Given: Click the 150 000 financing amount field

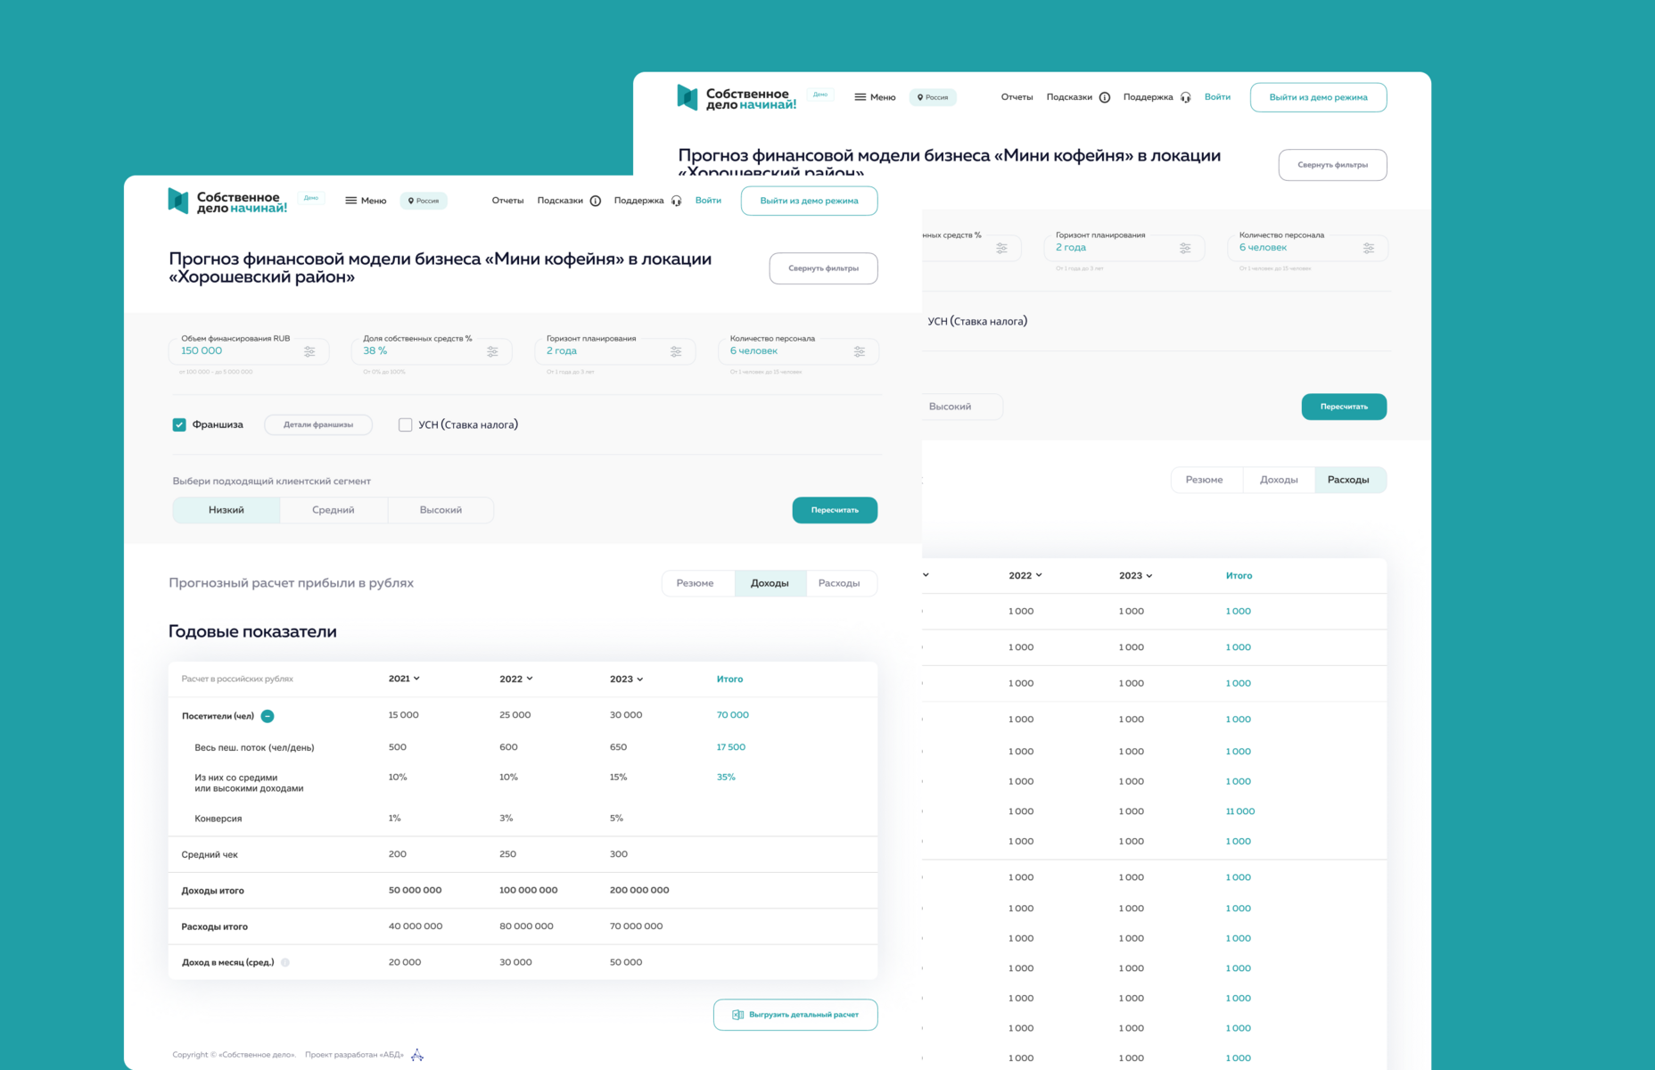Looking at the screenshot, I should click(x=249, y=351).
